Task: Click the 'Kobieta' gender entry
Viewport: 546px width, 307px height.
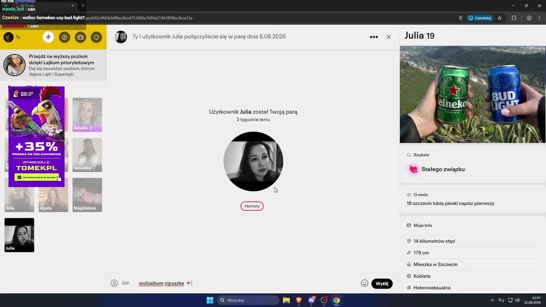Action: (x=422, y=276)
